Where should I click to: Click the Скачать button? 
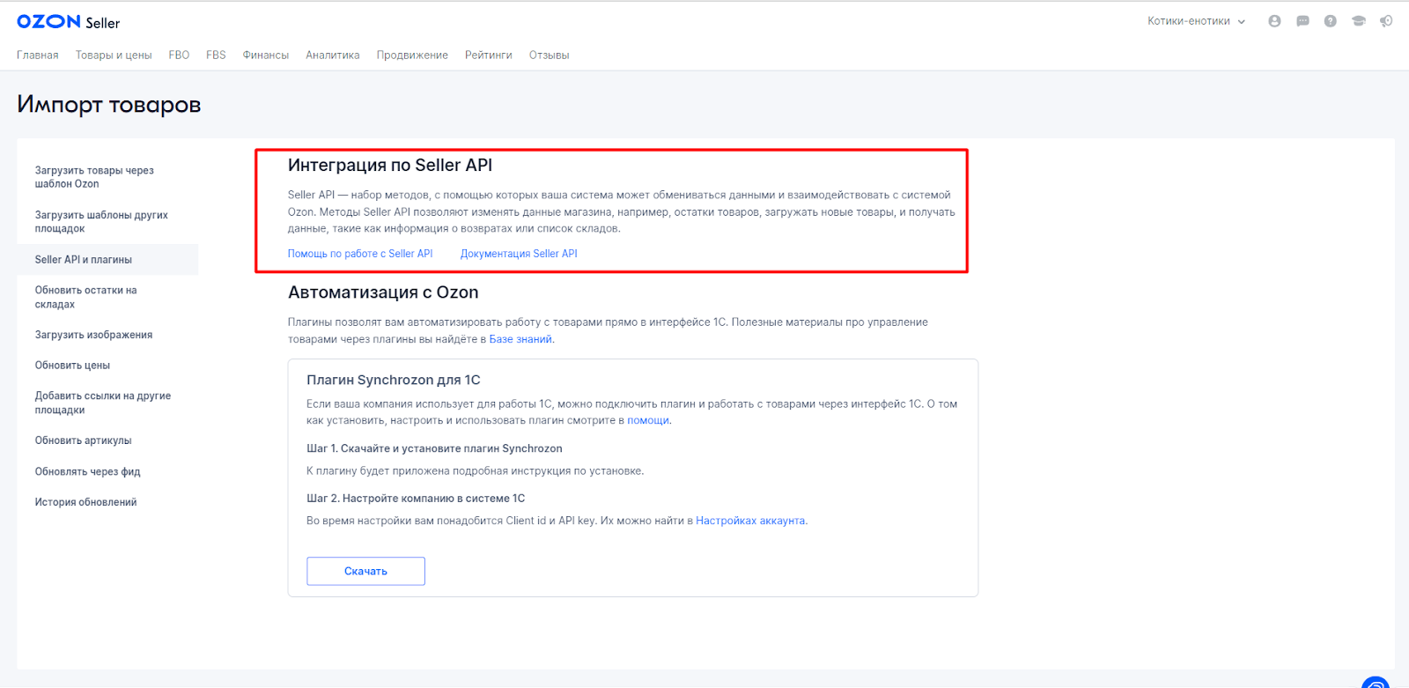(365, 571)
